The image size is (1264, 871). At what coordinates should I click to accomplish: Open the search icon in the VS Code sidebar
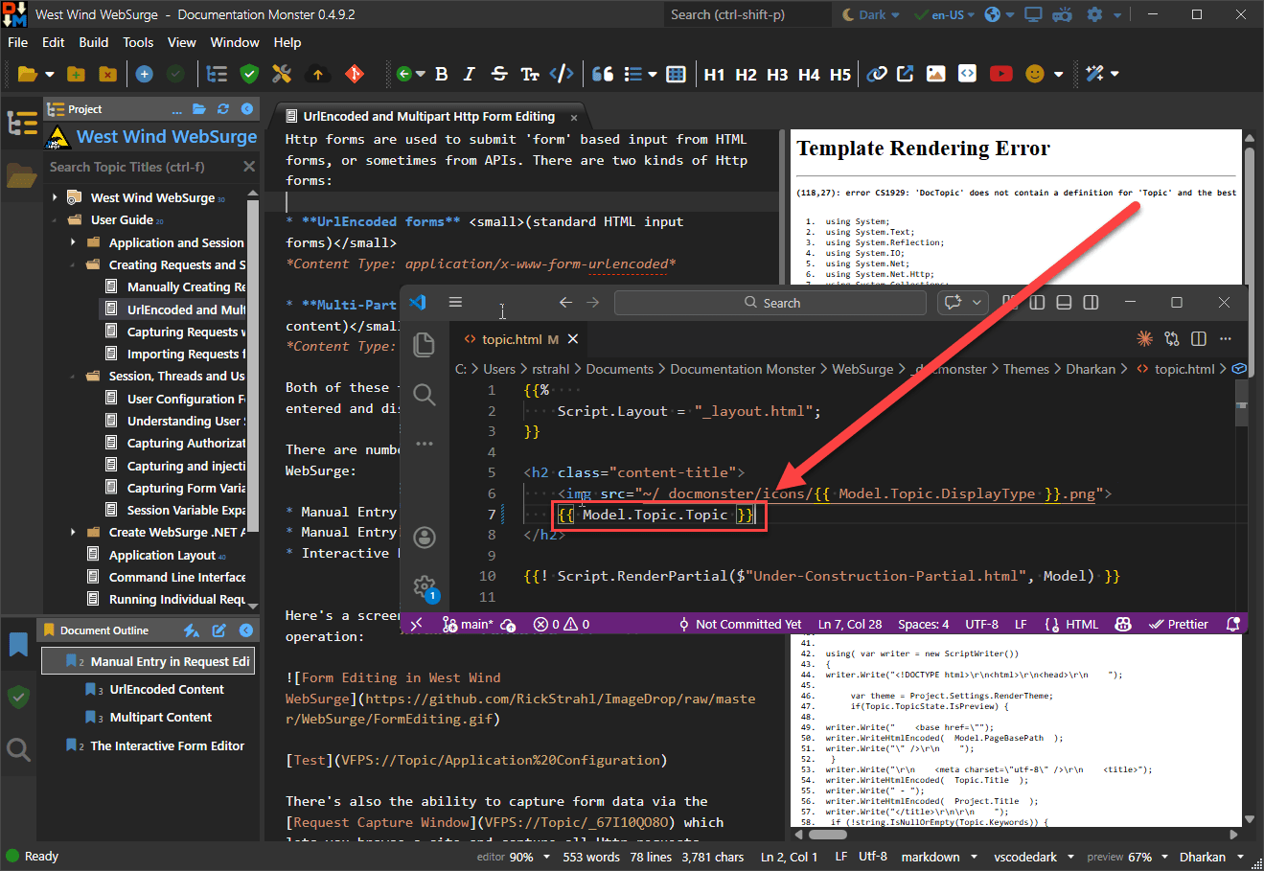(x=425, y=395)
